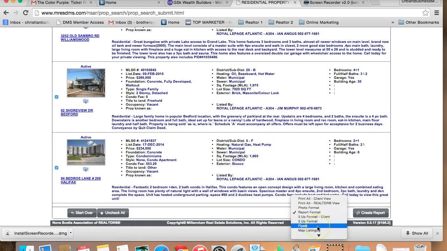
Task: Pick the plain 3 Up Format option
Action: click(319, 221)
